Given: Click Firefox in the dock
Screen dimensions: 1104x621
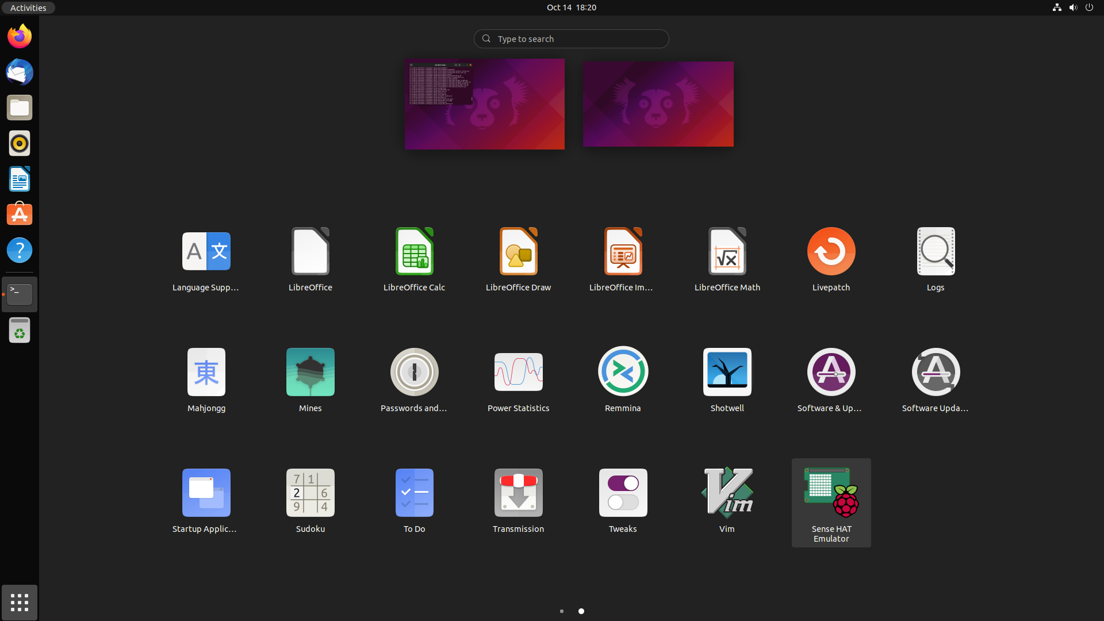Looking at the screenshot, I should (x=20, y=36).
